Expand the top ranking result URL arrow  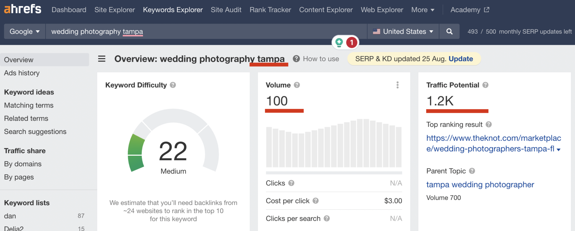point(559,150)
